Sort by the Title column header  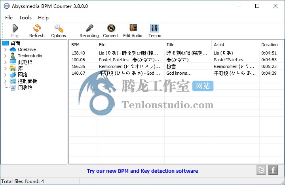click(188, 45)
